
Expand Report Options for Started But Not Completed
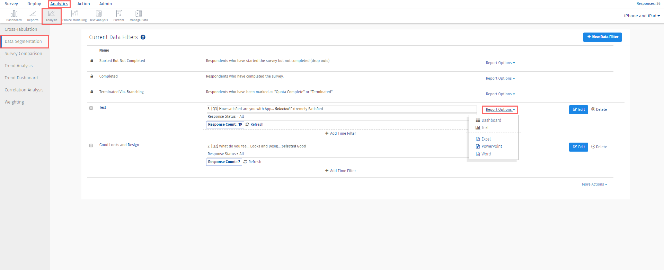tap(500, 63)
